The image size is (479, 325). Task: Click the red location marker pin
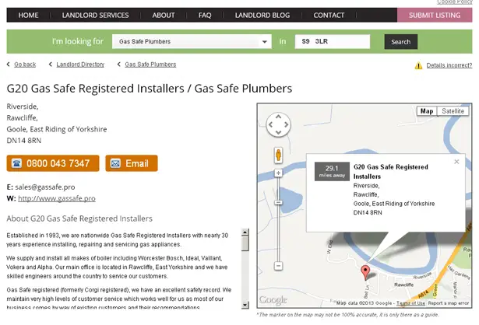pyautogui.click(x=365, y=272)
